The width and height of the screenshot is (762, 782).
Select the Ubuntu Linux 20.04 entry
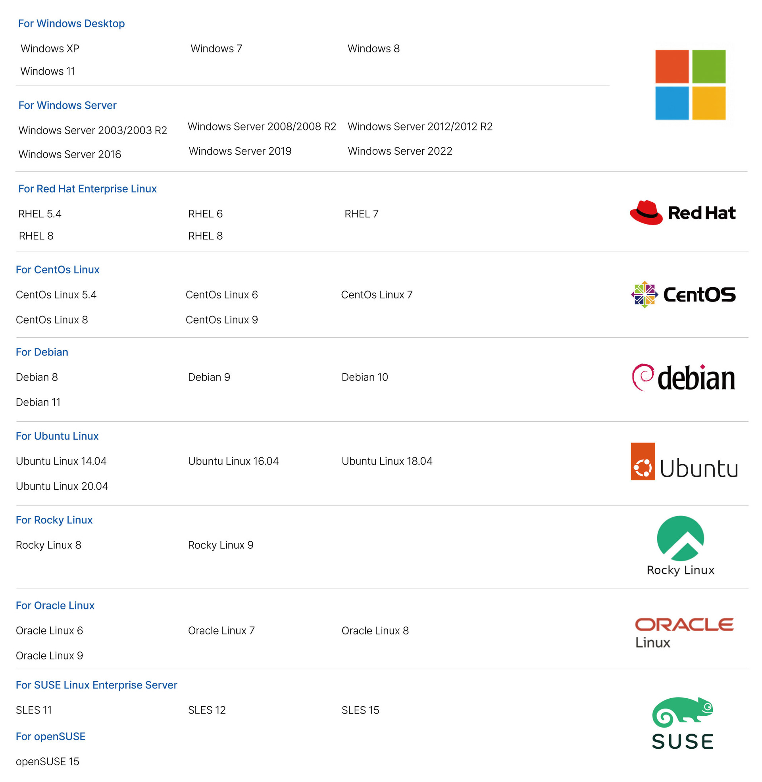click(62, 486)
